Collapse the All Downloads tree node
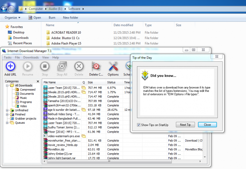 tap(7, 86)
